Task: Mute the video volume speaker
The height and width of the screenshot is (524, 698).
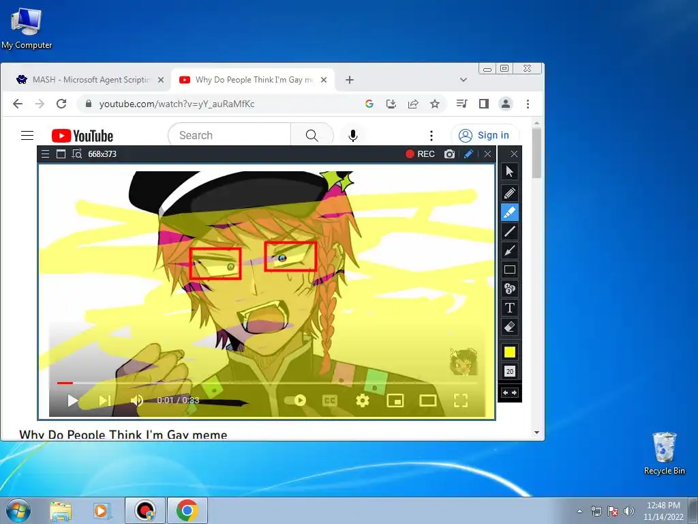Action: click(136, 401)
